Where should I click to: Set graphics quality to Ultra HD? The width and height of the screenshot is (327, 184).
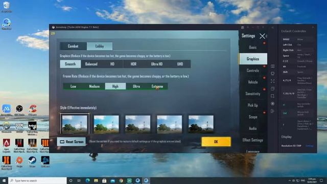point(157,64)
